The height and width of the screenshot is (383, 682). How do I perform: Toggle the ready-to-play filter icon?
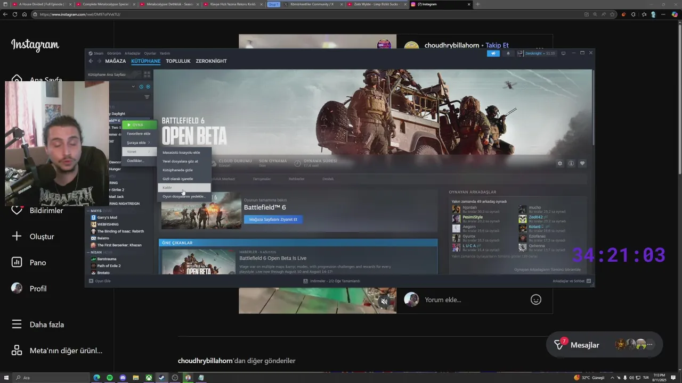(x=148, y=87)
